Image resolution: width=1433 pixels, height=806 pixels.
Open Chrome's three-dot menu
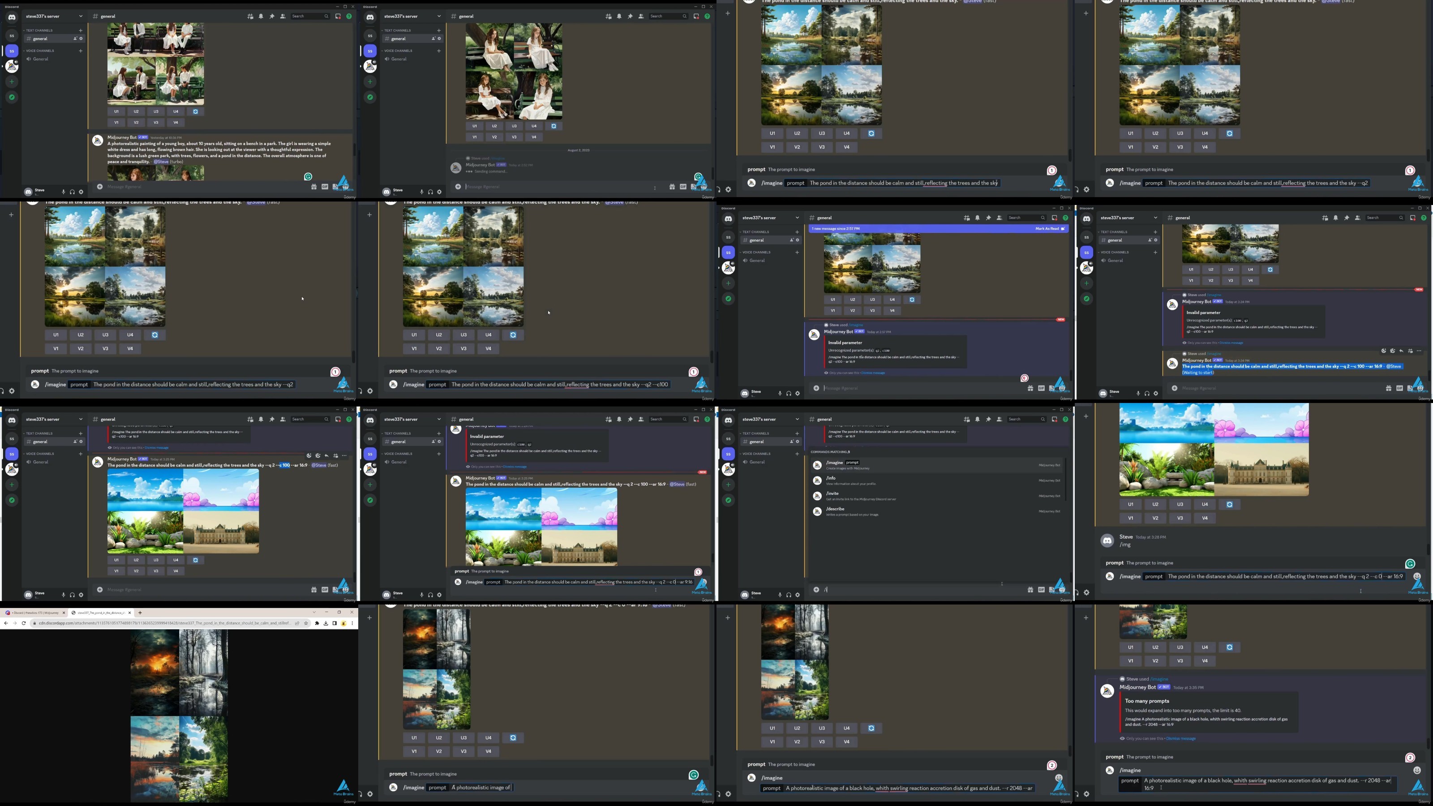tap(352, 623)
